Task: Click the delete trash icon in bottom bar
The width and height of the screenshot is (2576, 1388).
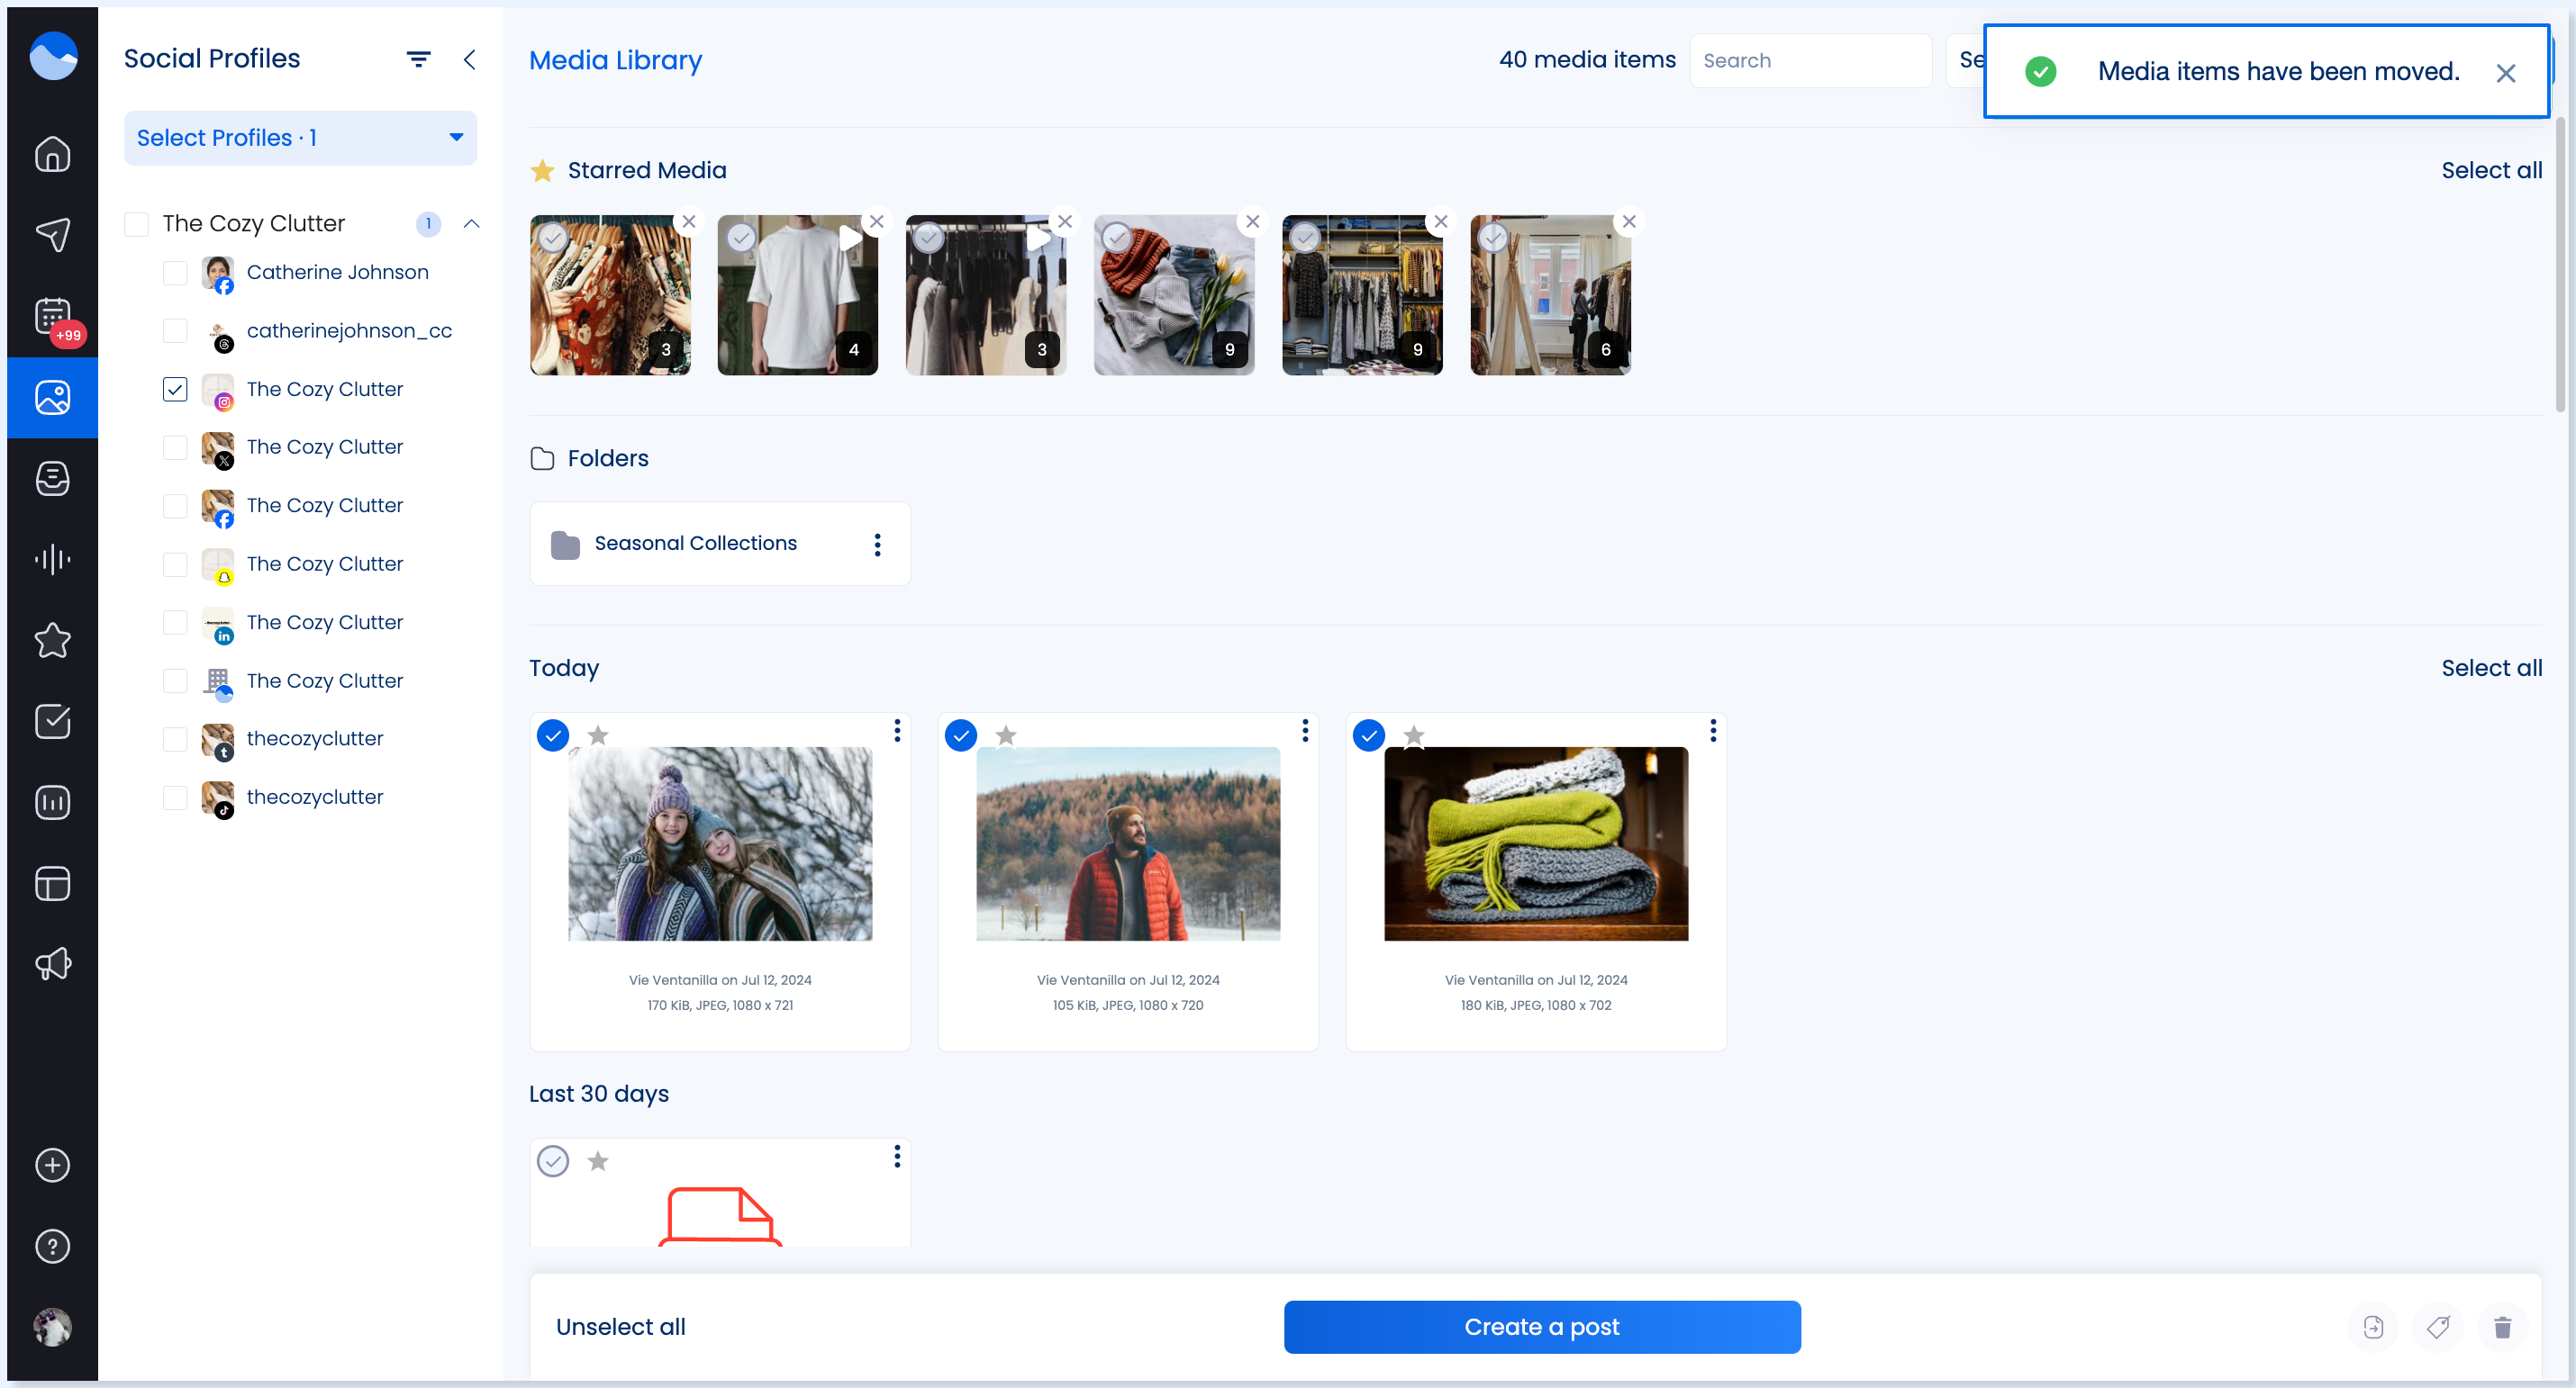Action: [x=2502, y=1327]
